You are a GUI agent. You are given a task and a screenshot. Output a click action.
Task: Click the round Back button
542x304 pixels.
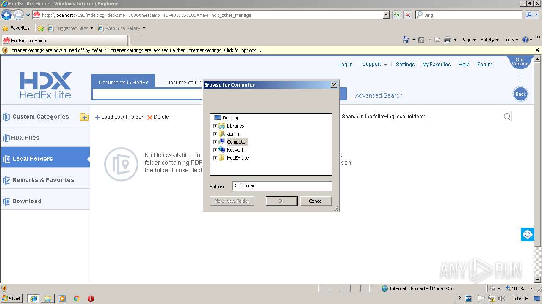[x=520, y=94]
